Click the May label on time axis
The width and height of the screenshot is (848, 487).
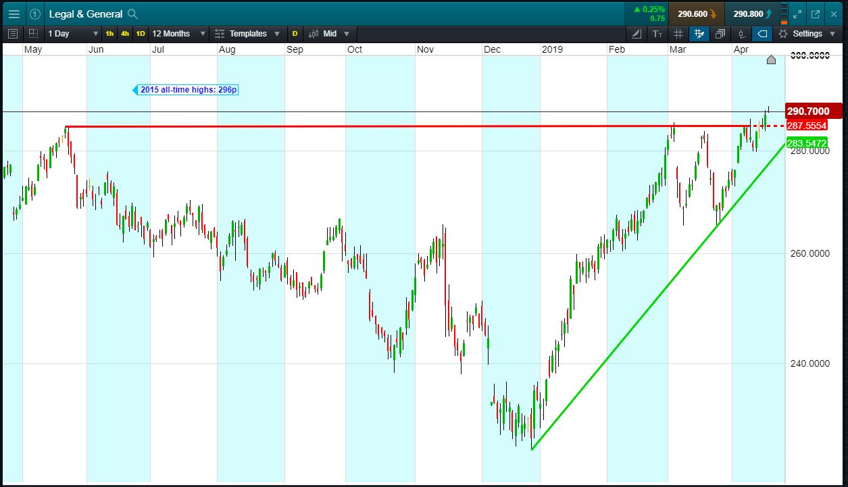pyautogui.click(x=33, y=49)
